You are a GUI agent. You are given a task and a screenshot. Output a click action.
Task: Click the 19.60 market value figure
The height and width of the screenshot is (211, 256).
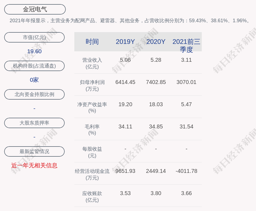point(34,51)
